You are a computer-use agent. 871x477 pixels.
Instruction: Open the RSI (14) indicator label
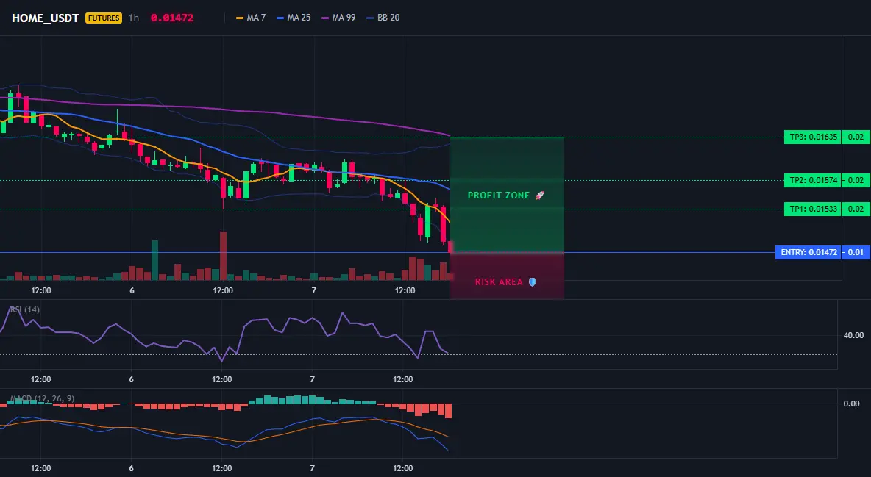[x=25, y=309]
